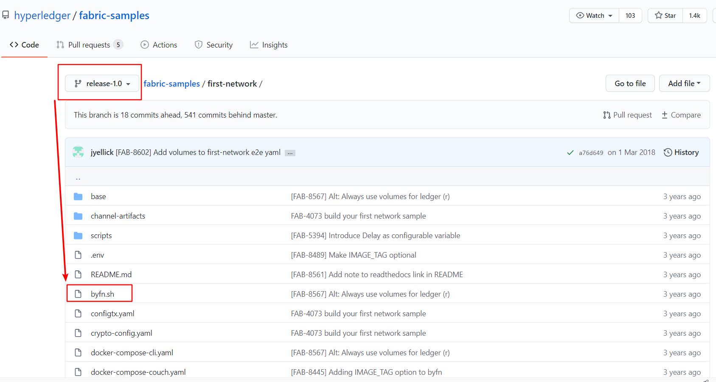Click the Go to file button
Screen dimensions: 716x382
tap(630, 84)
